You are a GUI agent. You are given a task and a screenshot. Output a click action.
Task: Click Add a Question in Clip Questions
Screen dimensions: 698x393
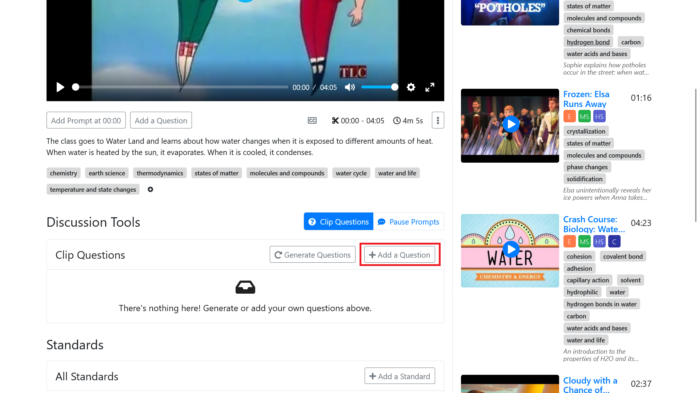click(400, 255)
